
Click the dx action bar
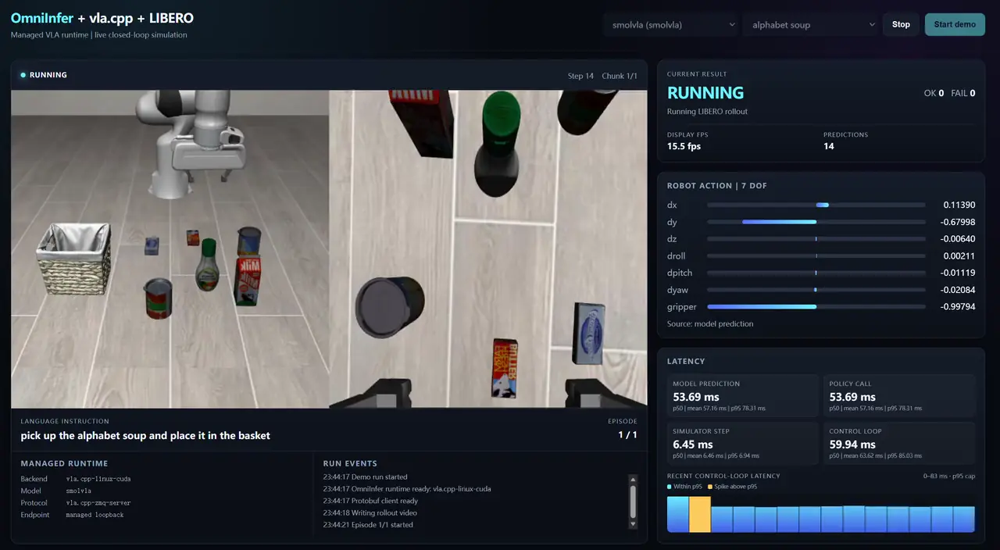pyautogui.click(x=816, y=205)
